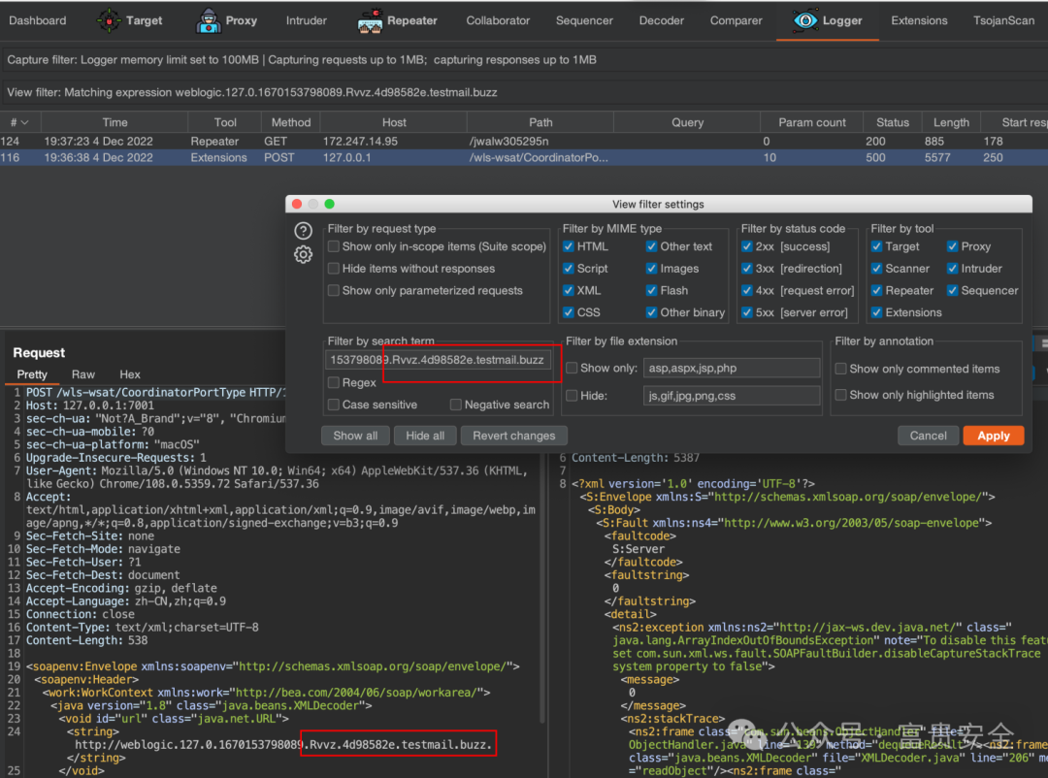Screen dimensions: 1048x778
Task: Enable Hide items without responses
Action: coord(334,269)
